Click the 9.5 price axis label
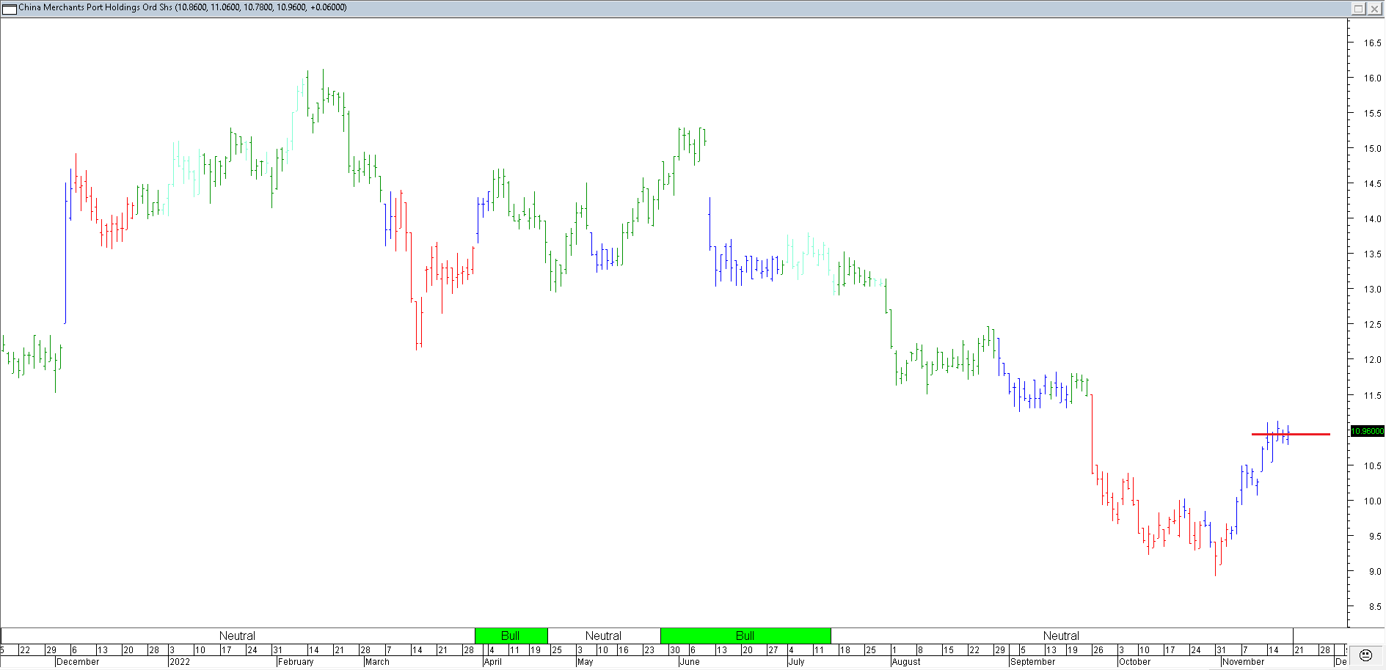 (x=1374, y=537)
